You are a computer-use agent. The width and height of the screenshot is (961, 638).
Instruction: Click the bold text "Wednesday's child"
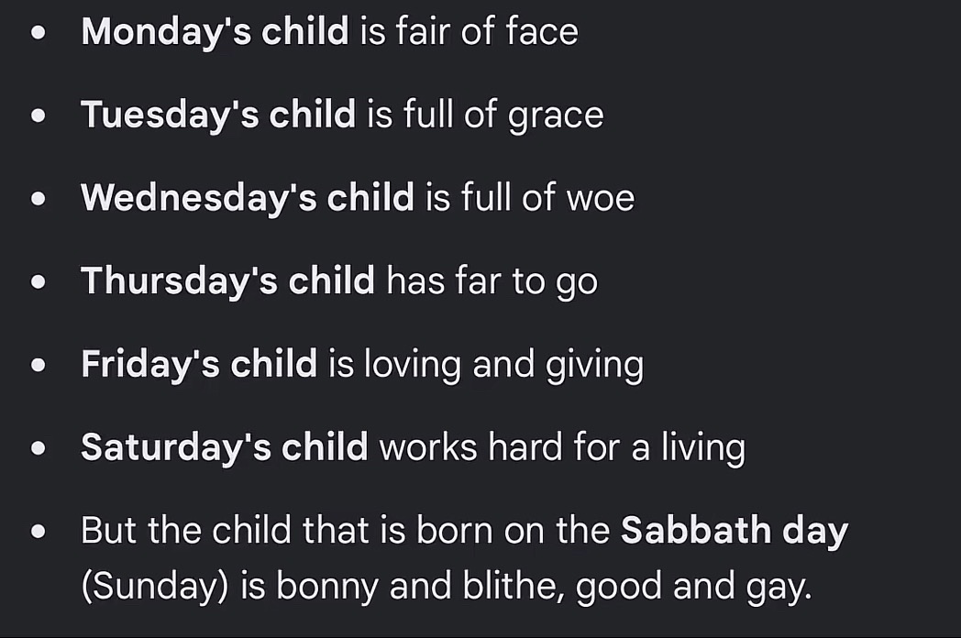[x=248, y=198]
